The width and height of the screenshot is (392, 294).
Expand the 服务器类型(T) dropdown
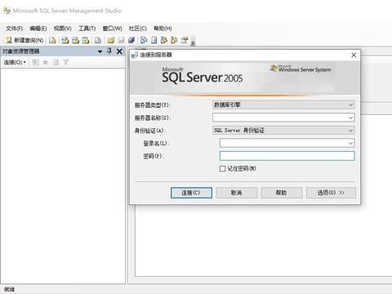(x=350, y=105)
